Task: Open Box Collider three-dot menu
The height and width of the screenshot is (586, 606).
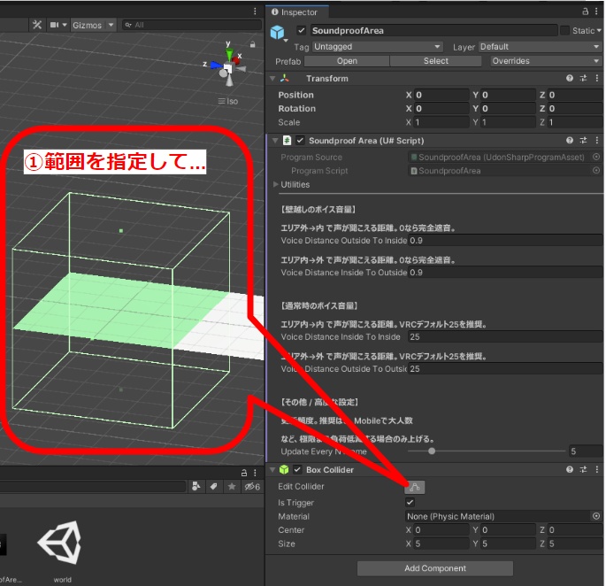Action: click(x=597, y=469)
